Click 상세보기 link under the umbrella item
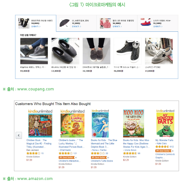 click(76, 26)
